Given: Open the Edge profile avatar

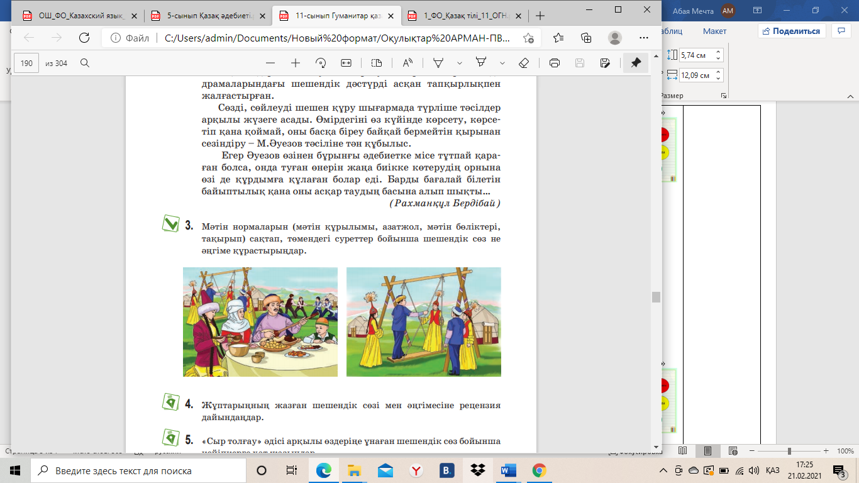Looking at the screenshot, I should [x=615, y=38].
